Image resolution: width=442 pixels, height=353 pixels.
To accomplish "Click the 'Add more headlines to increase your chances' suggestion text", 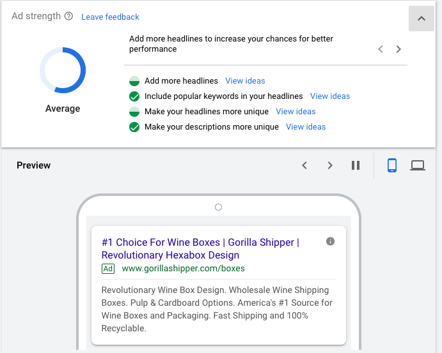I will (231, 43).
